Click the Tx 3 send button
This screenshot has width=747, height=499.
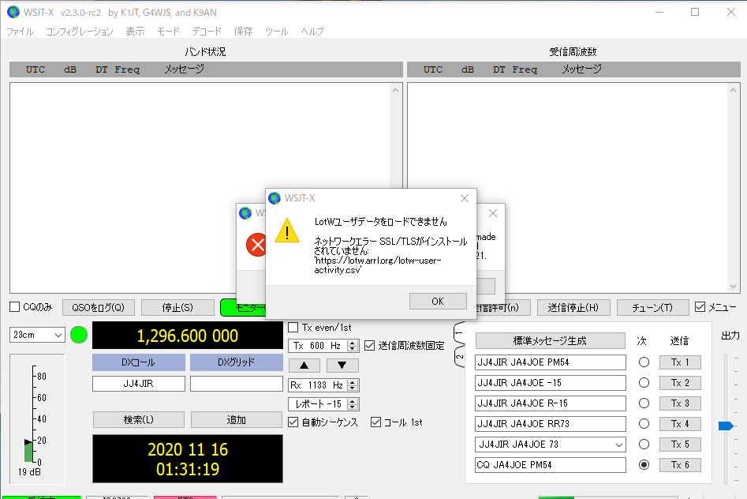pyautogui.click(x=680, y=403)
